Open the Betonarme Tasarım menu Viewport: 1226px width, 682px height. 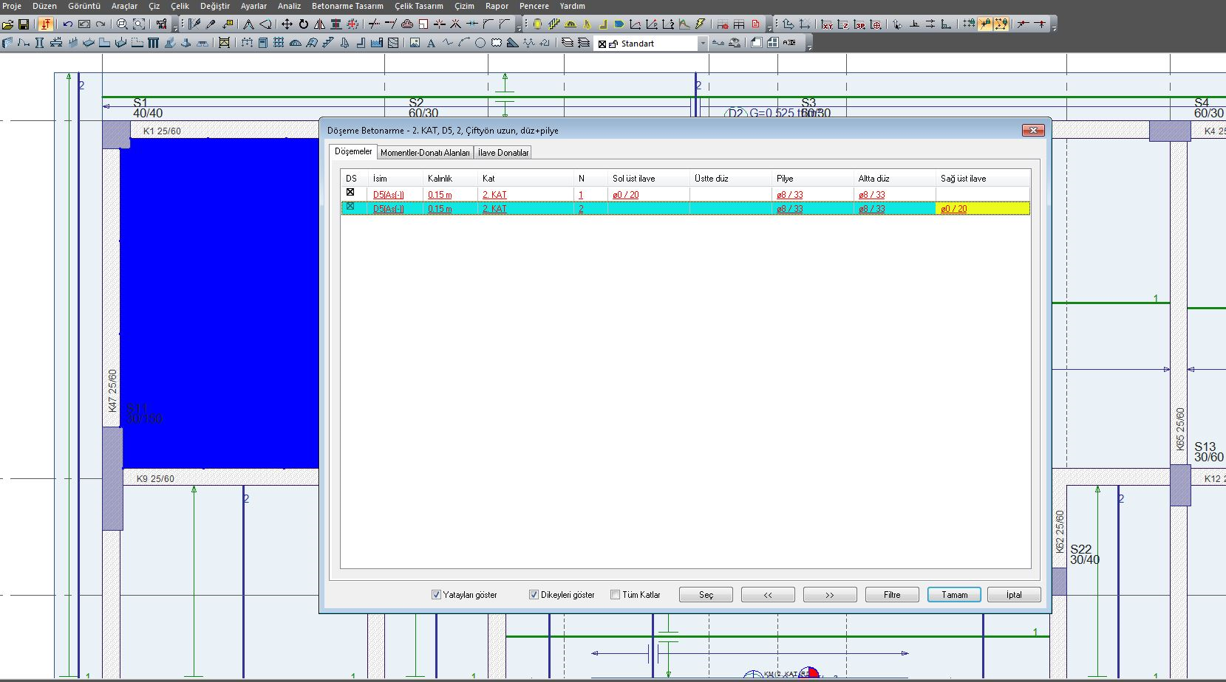coord(347,6)
